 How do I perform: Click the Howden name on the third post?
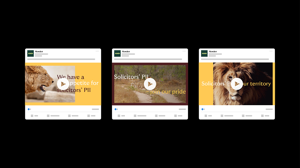coord(213,51)
